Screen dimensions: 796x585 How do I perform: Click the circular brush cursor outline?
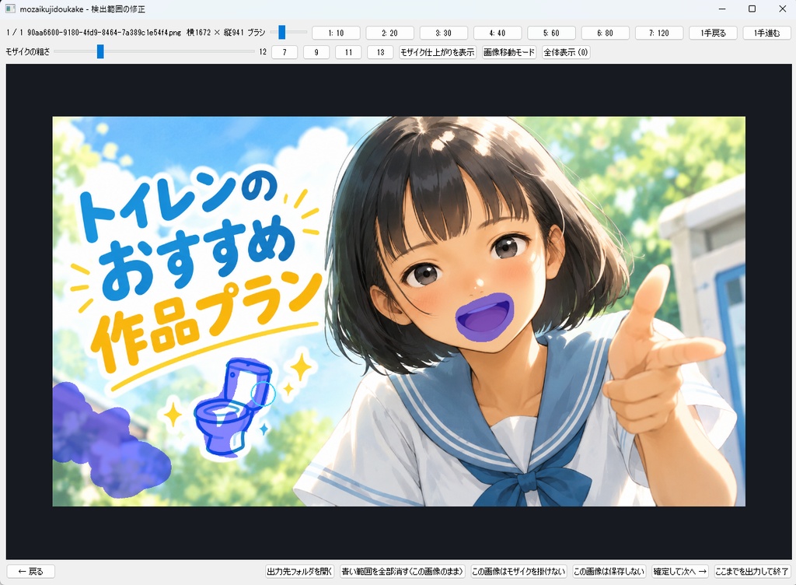pos(263,393)
